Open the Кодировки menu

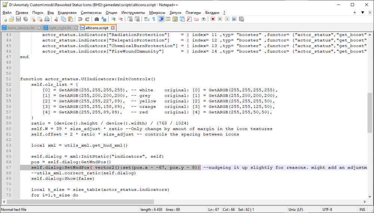coord(67,12)
